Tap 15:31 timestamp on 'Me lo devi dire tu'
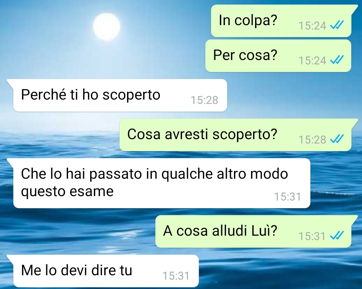 [176, 276]
